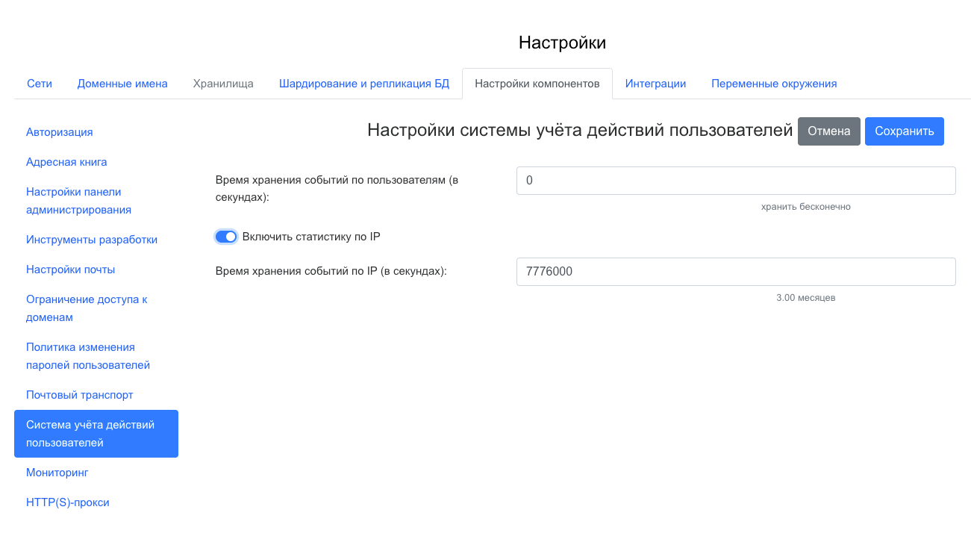Go to Адресная книга settings
The image size is (971, 539).
66,162
